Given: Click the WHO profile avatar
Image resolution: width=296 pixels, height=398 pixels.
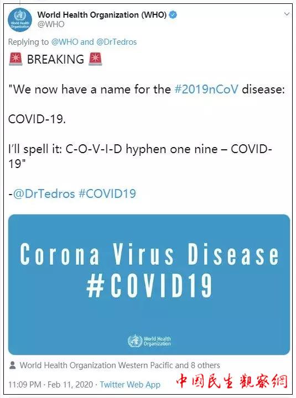Looking at the screenshot, I should click(20, 20).
